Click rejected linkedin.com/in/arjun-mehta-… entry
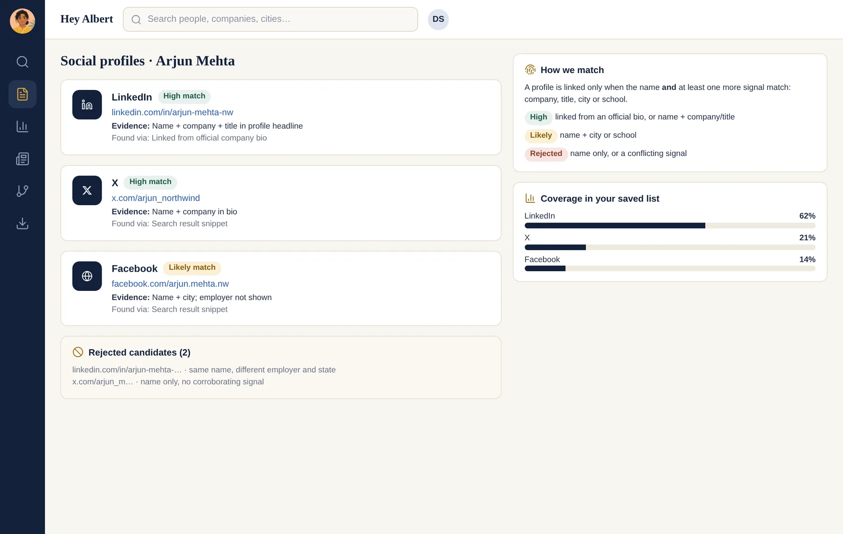 [x=204, y=370]
